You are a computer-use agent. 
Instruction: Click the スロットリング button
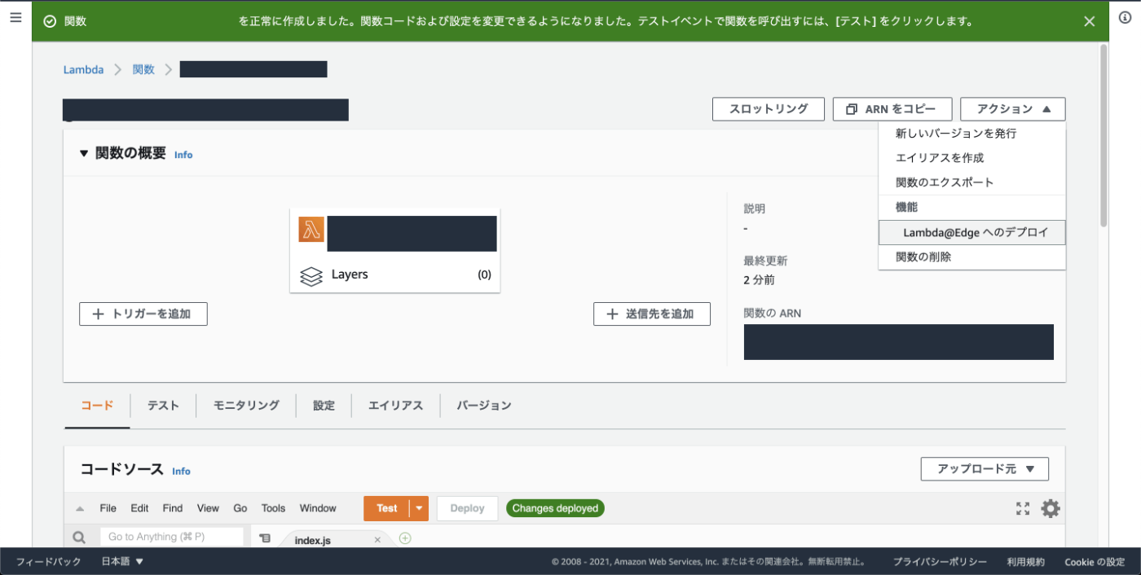tap(768, 109)
